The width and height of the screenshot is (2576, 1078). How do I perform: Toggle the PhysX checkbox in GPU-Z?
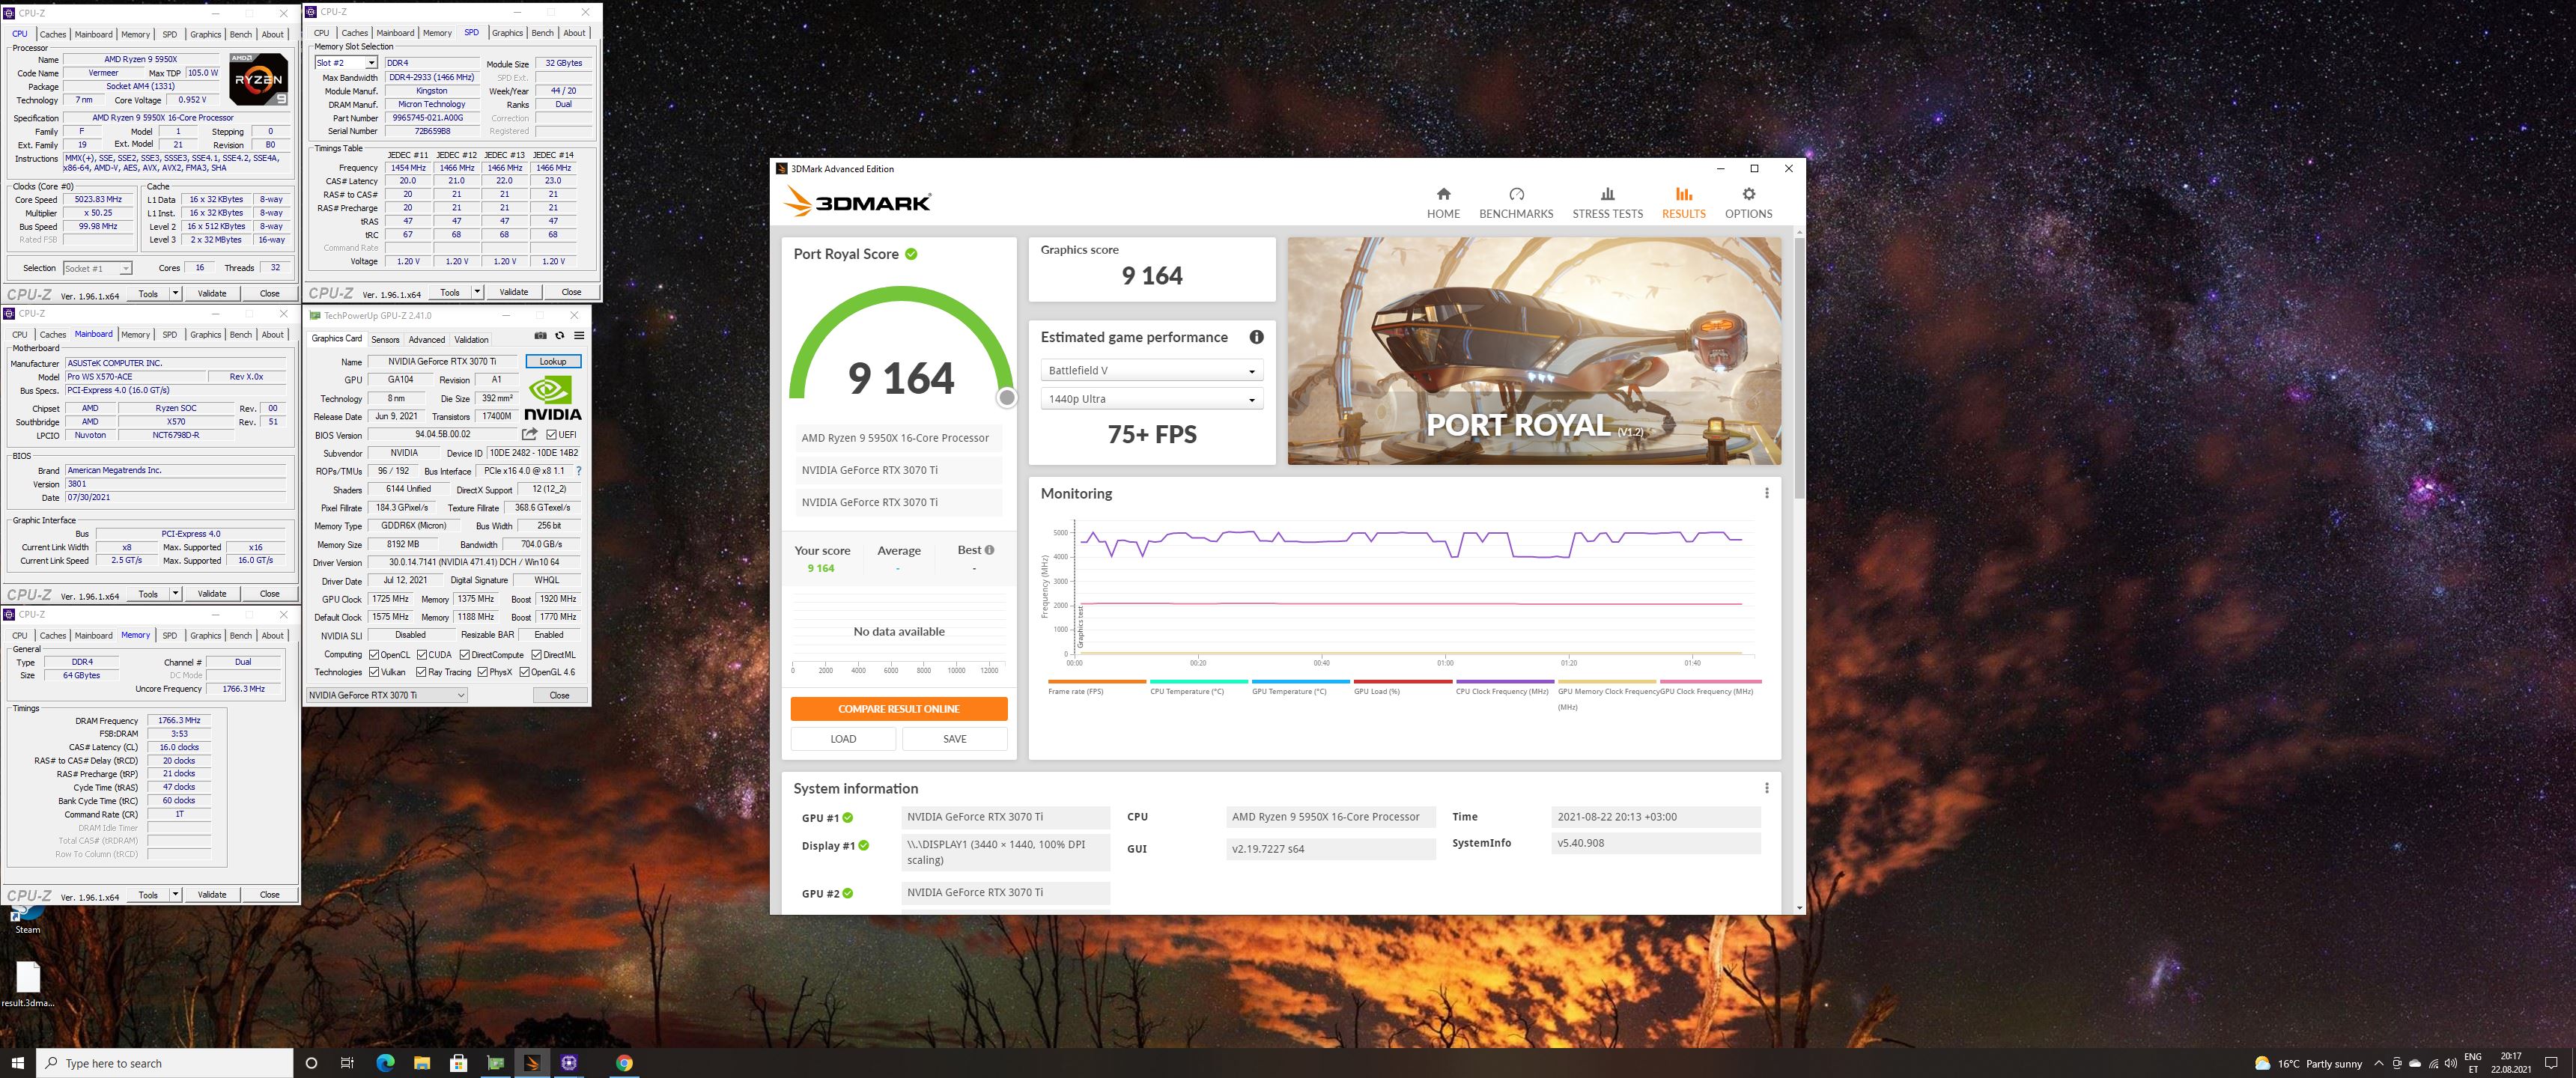tap(483, 672)
